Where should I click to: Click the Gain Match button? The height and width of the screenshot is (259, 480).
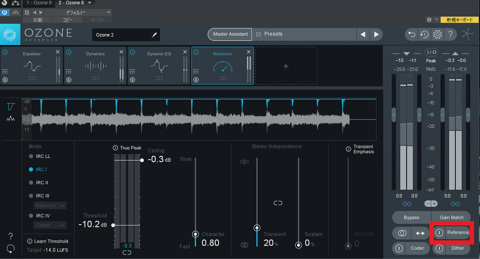tap(451, 217)
